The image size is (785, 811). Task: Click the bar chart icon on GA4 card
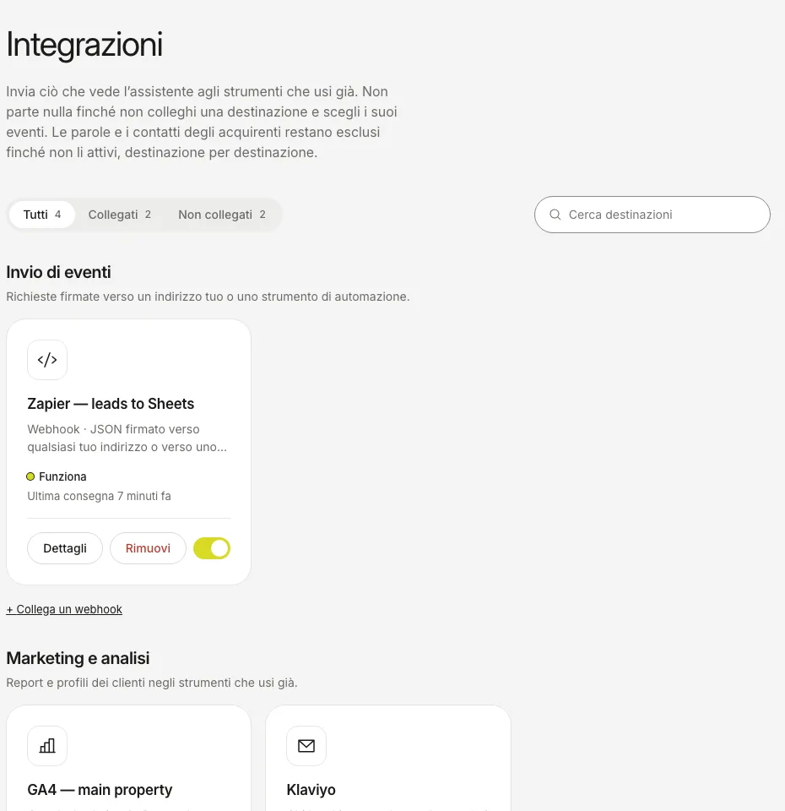(x=47, y=746)
